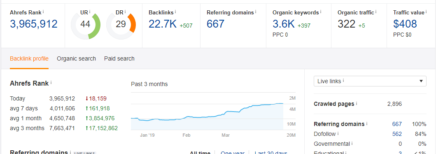This screenshot has width=436, height=154.
Task: Show the UR info tooltip icon
Action: coord(89,12)
